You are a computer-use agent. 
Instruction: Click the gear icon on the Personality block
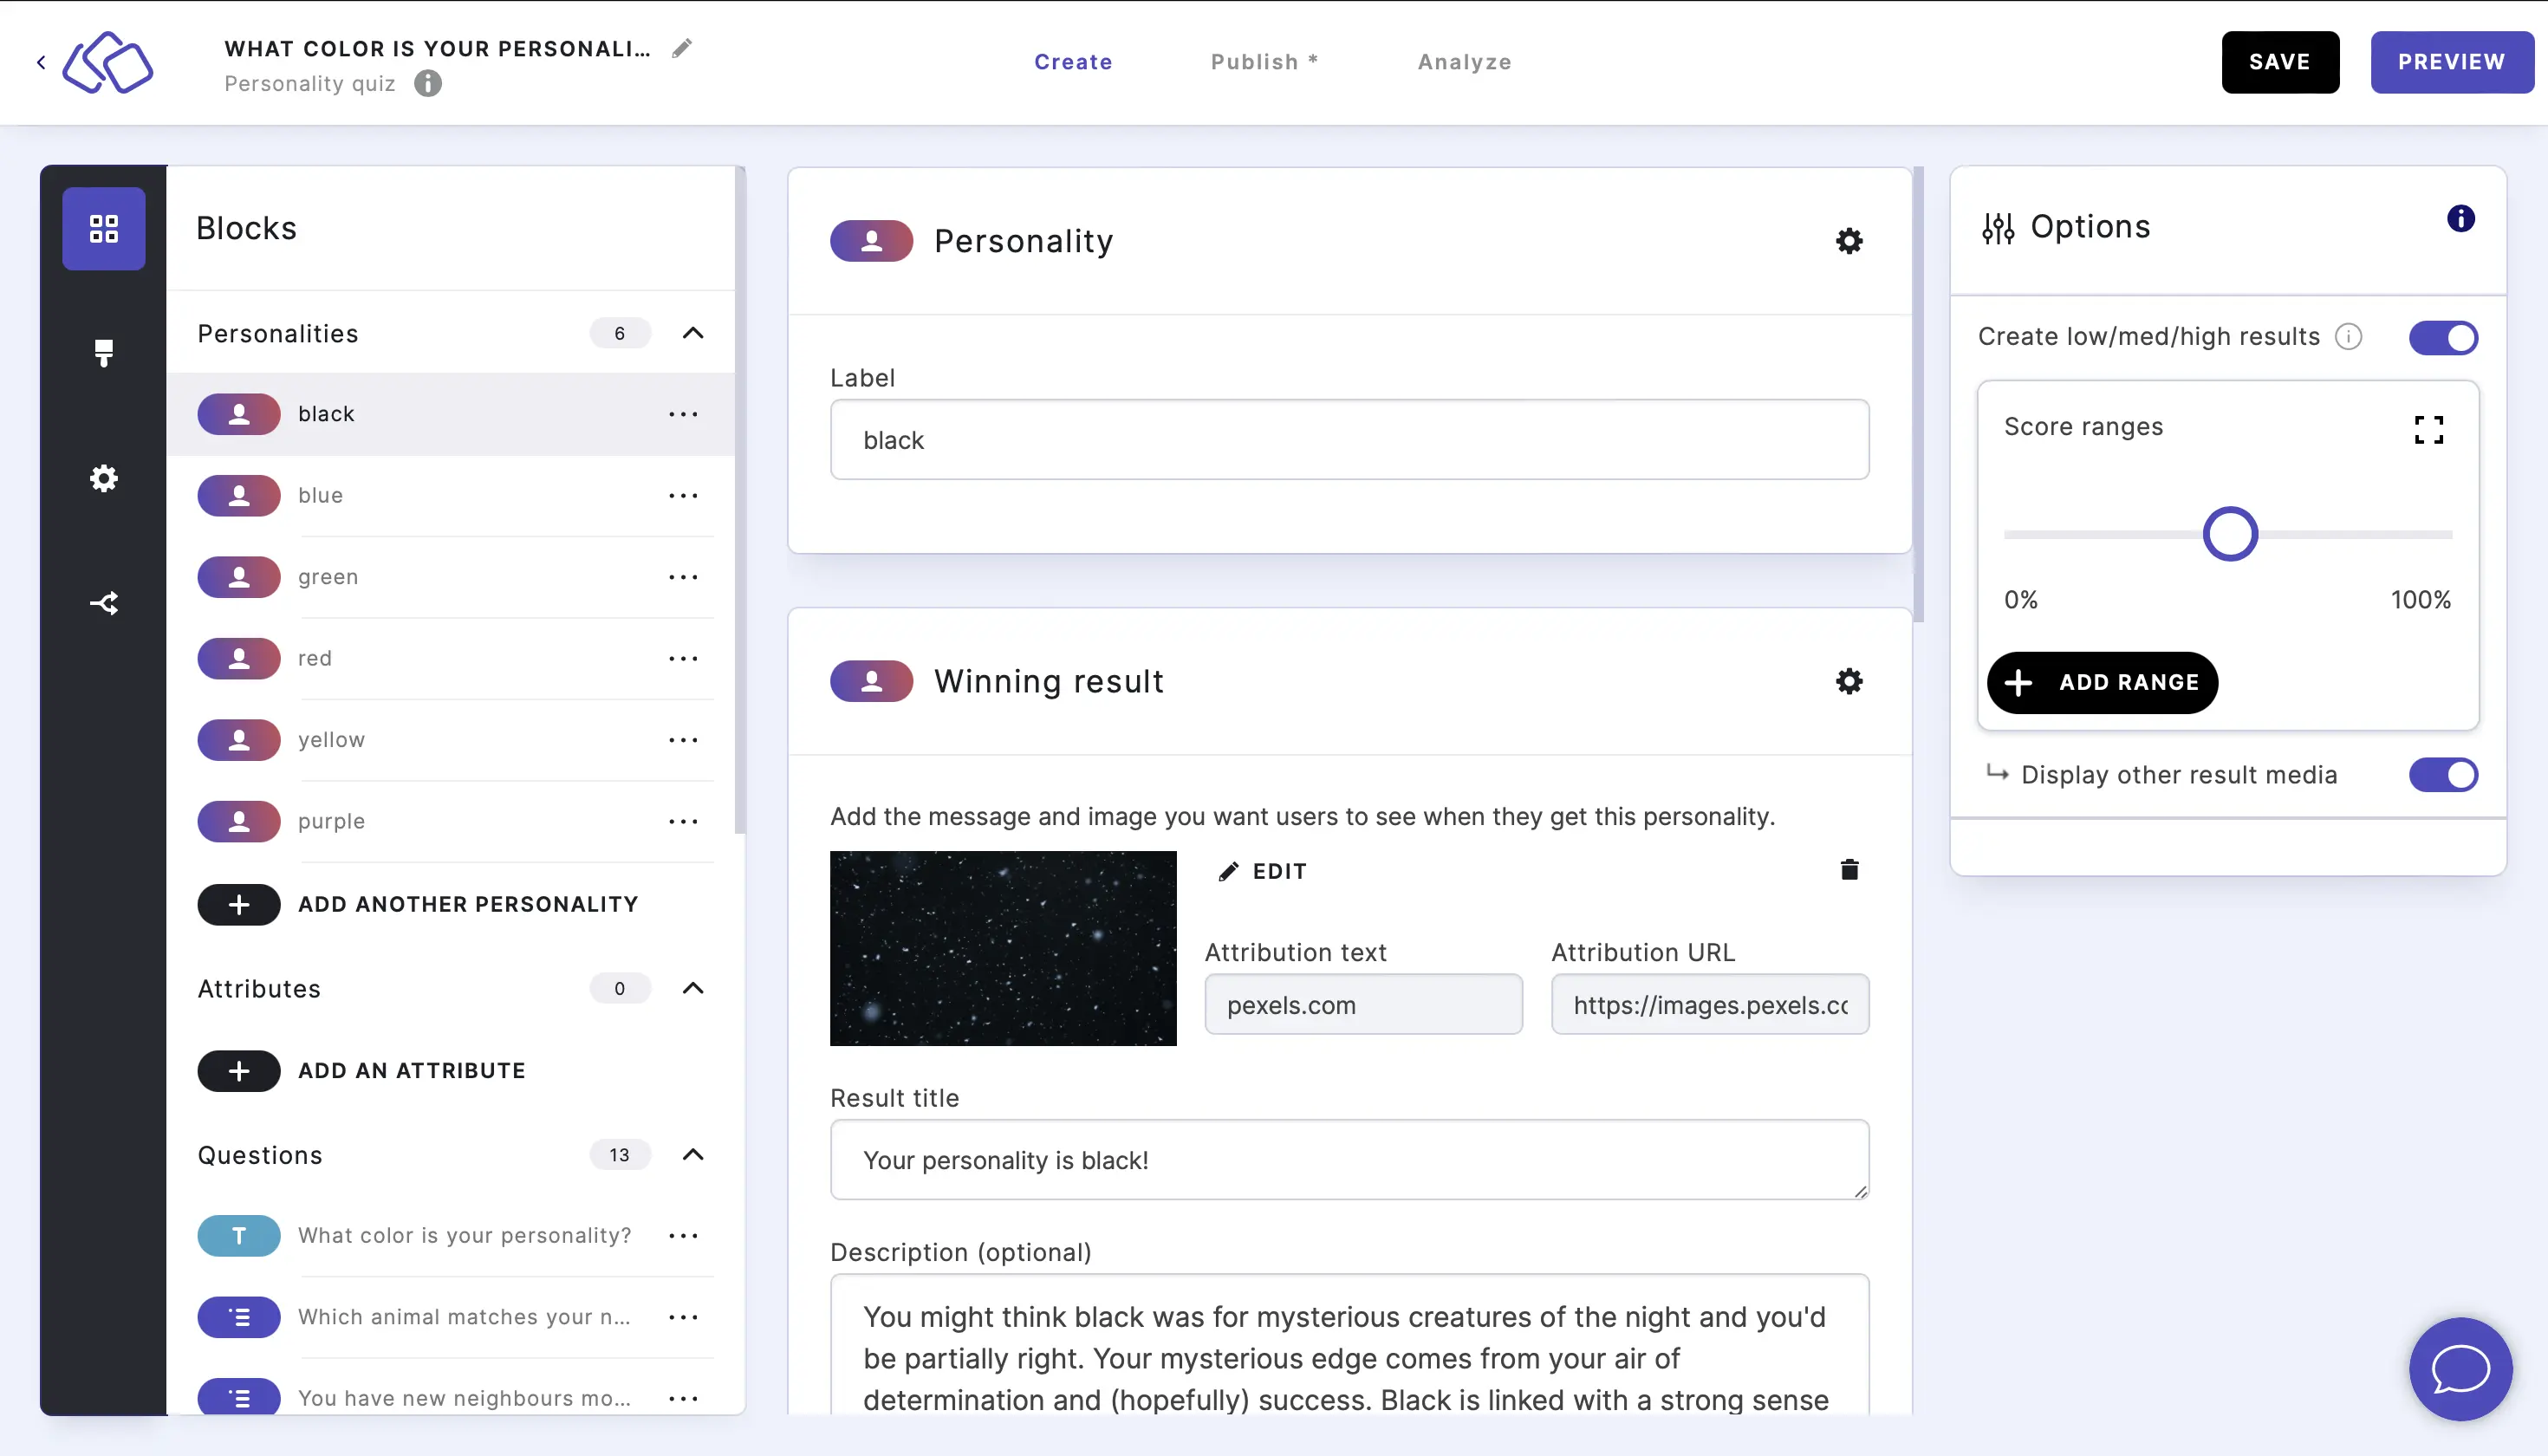point(1849,242)
